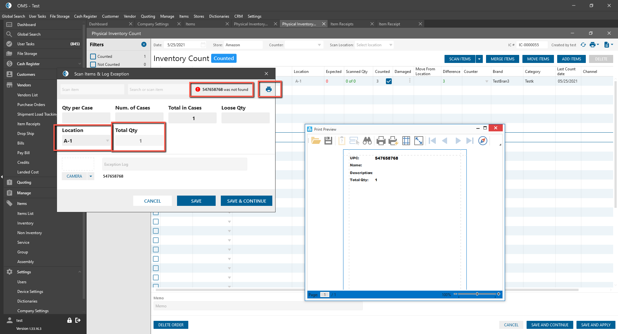Open User Tasks in the sidebar
Image resolution: width=618 pixels, height=334 pixels.
click(26, 44)
